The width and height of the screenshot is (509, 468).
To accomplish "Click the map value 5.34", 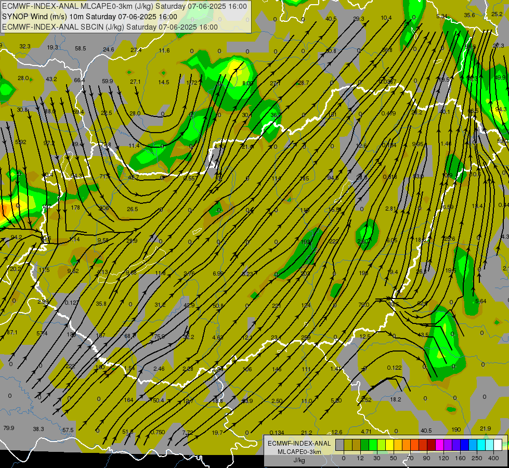I will [442, 16].
